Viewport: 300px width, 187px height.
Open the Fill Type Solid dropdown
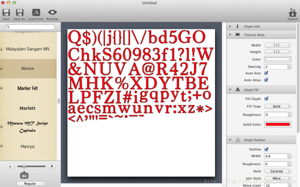coord(277,106)
